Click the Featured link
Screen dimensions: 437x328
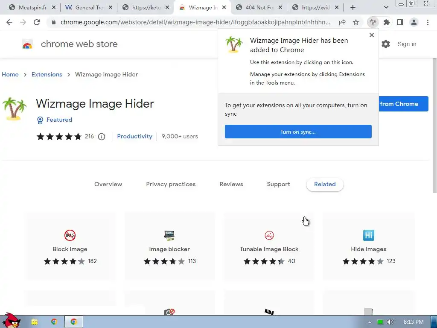(59, 120)
